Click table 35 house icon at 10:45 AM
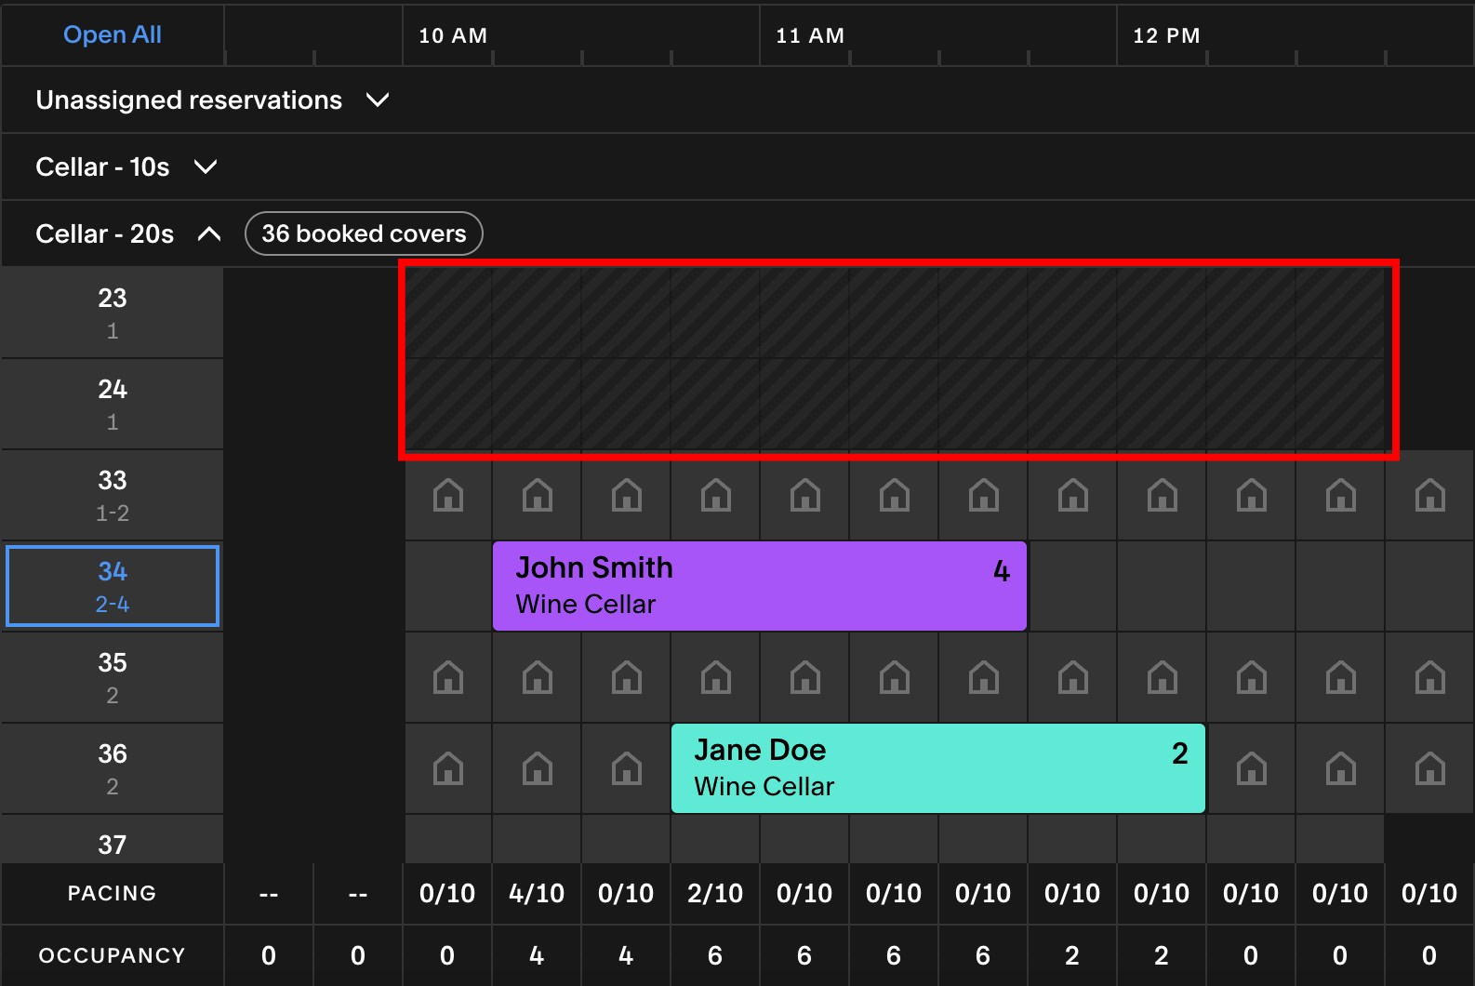Viewport: 1475px width, 986px height. [x=716, y=677]
